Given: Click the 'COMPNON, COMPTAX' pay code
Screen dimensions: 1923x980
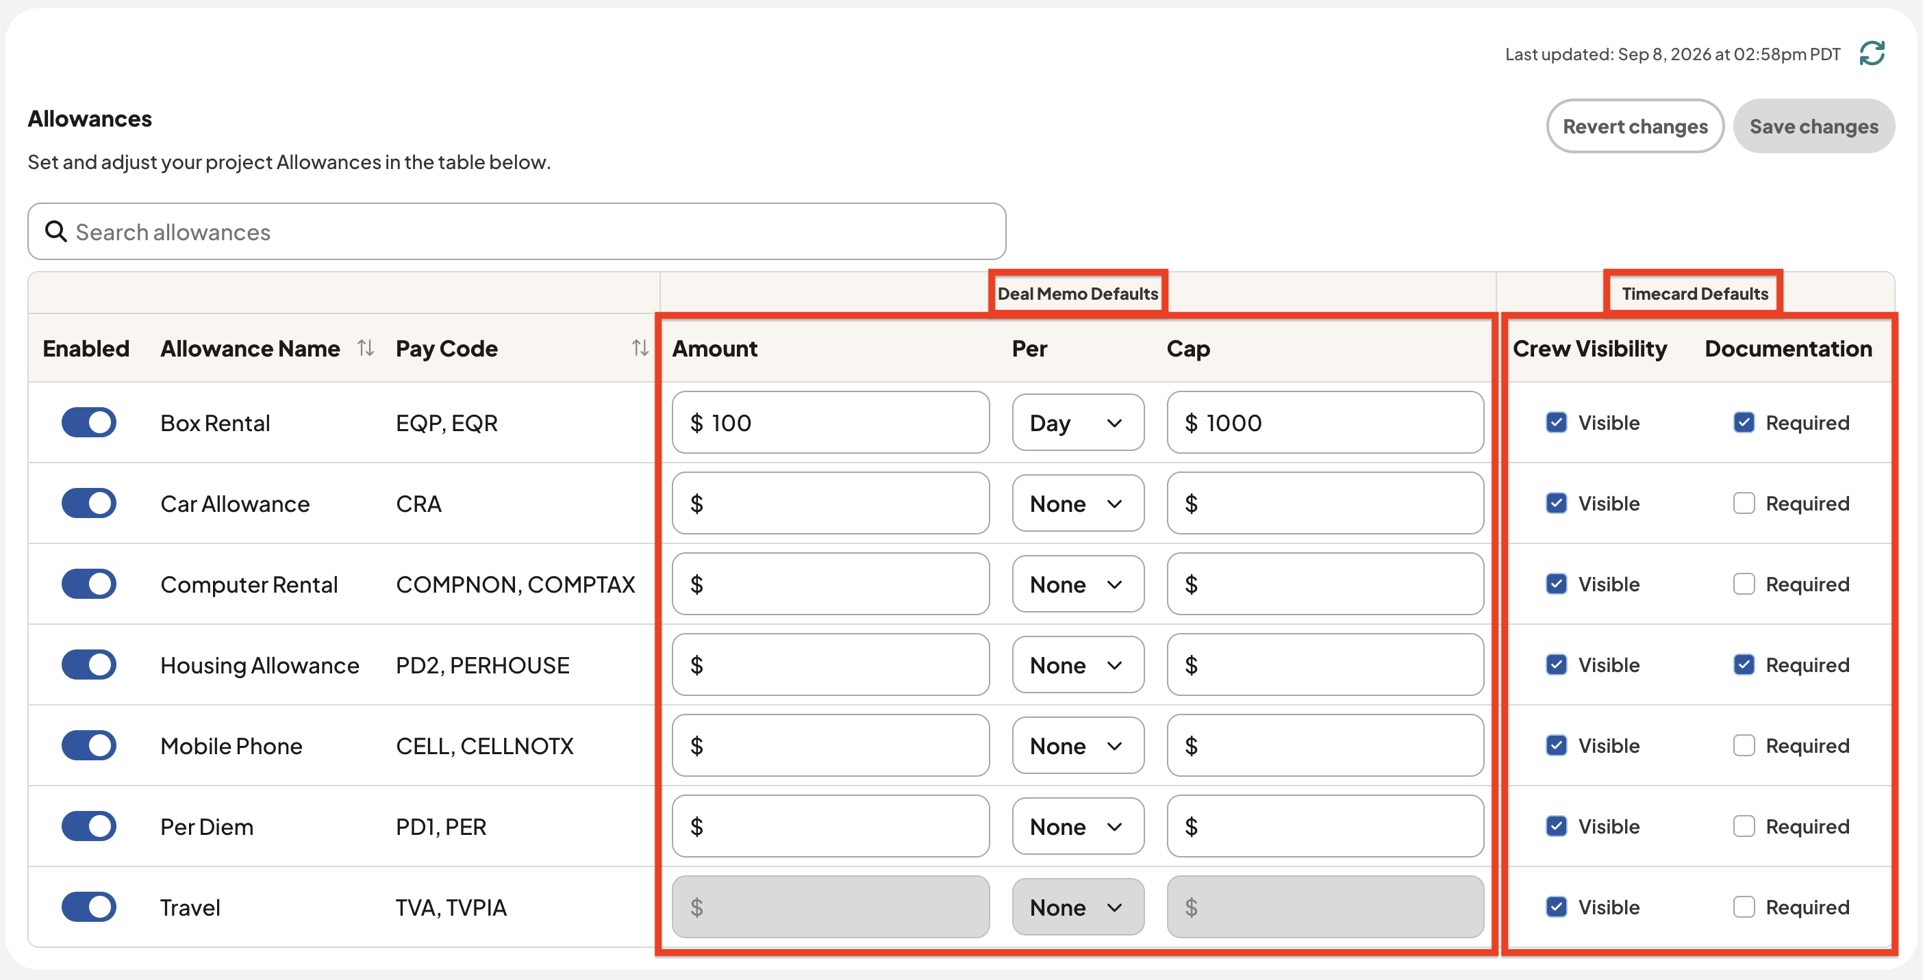Looking at the screenshot, I should point(515,584).
